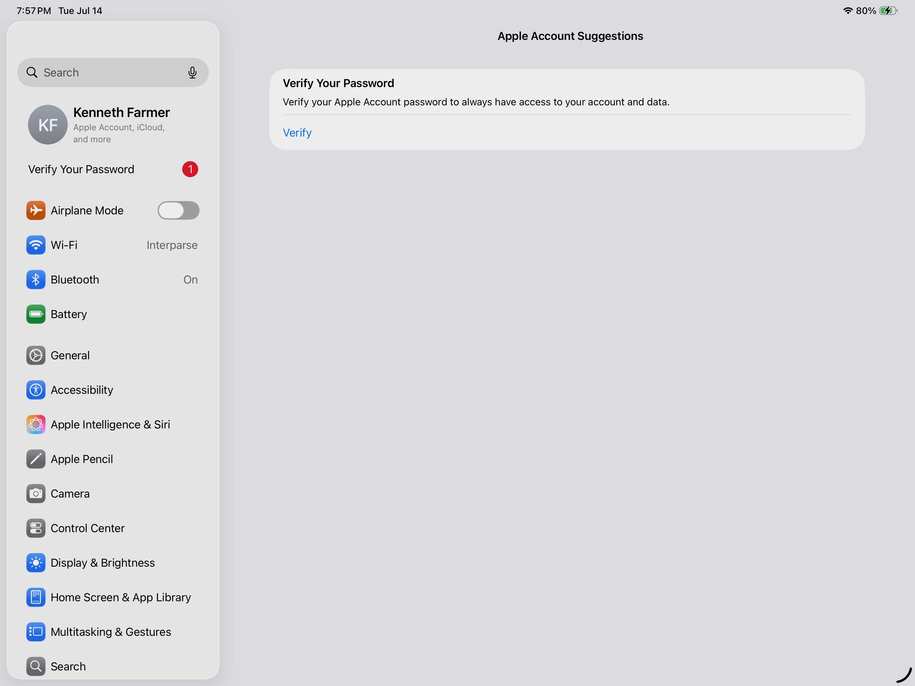The image size is (915, 686).
Task: Tap the Control Center icon
Action: [36, 528]
